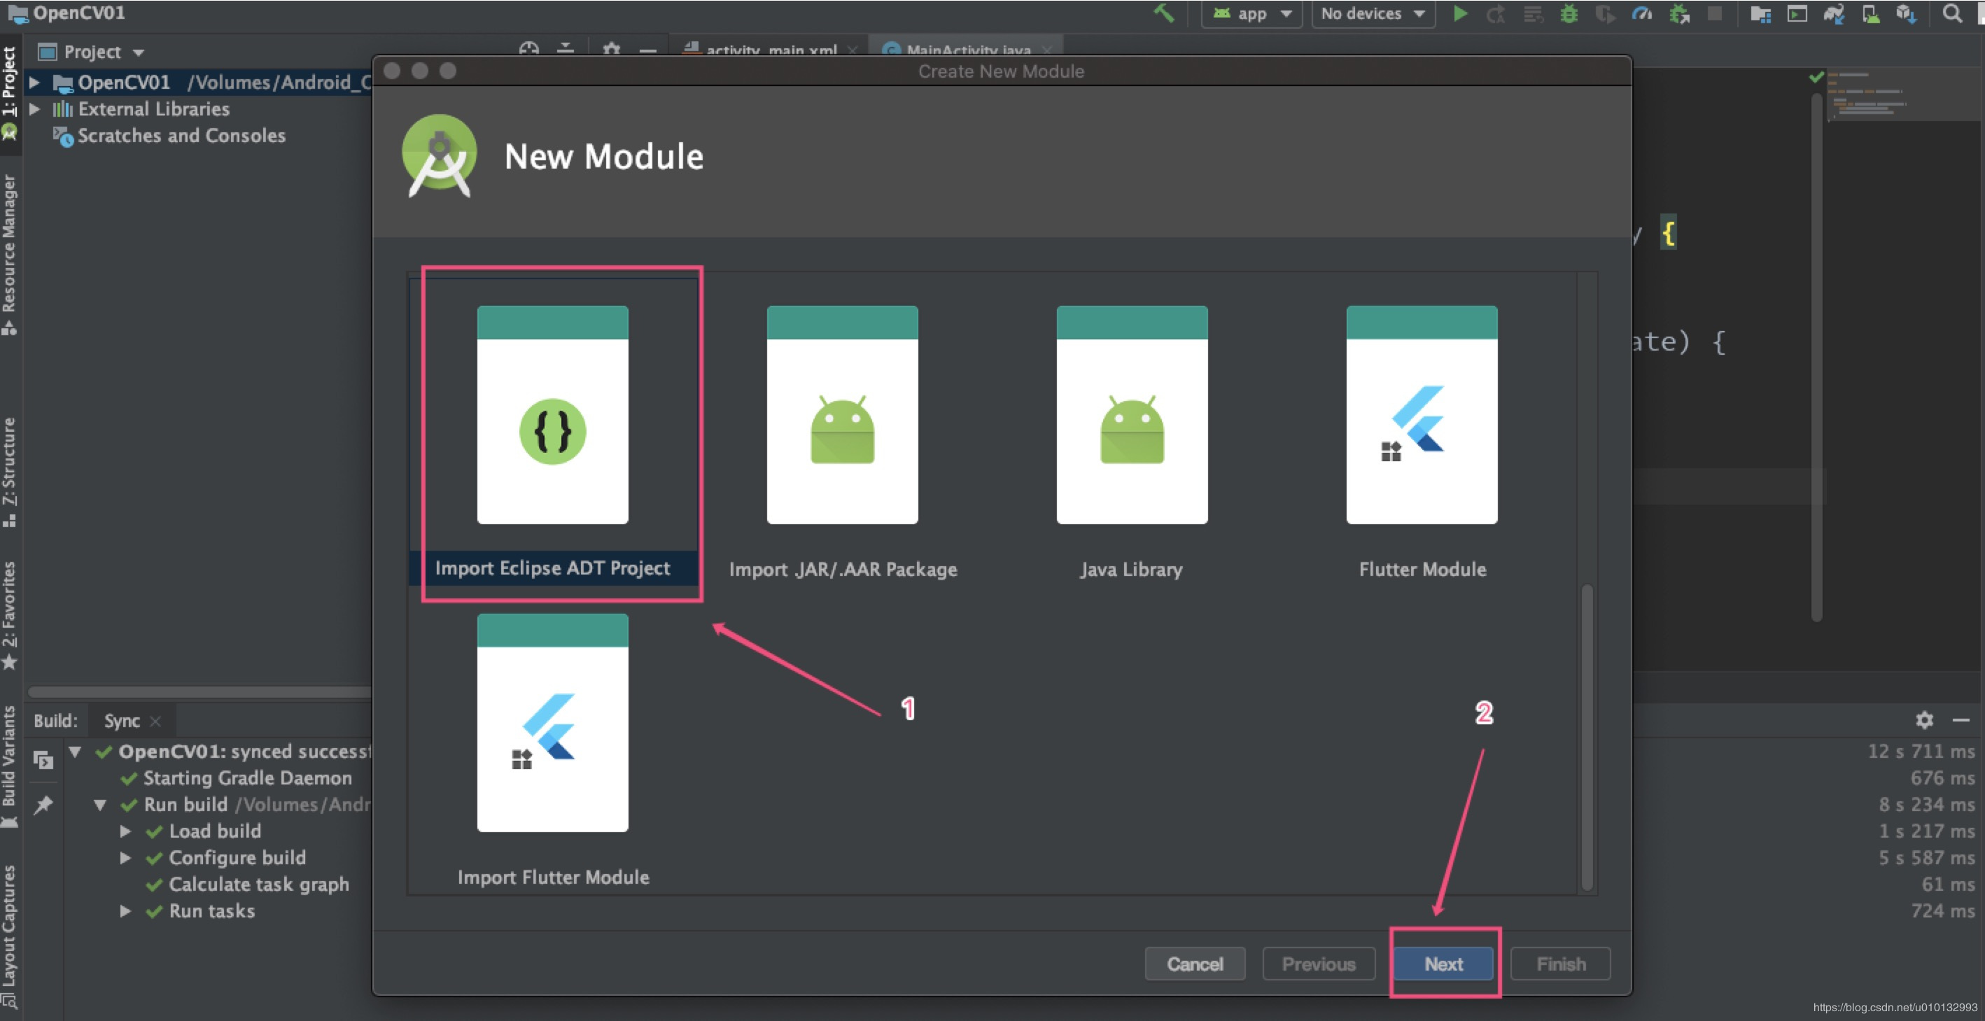Image resolution: width=1985 pixels, height=1021 pixels.
Task: Open the Z: Structure side tab
Action: (10, 472)
